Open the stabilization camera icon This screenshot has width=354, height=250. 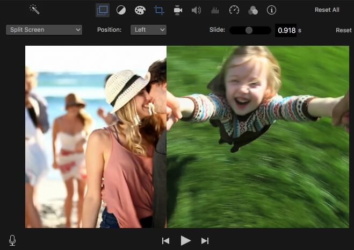pyautogui.click(x=178, y=10)
